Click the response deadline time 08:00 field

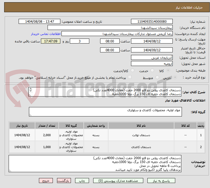pyautogui.click(x=110, y=41)
